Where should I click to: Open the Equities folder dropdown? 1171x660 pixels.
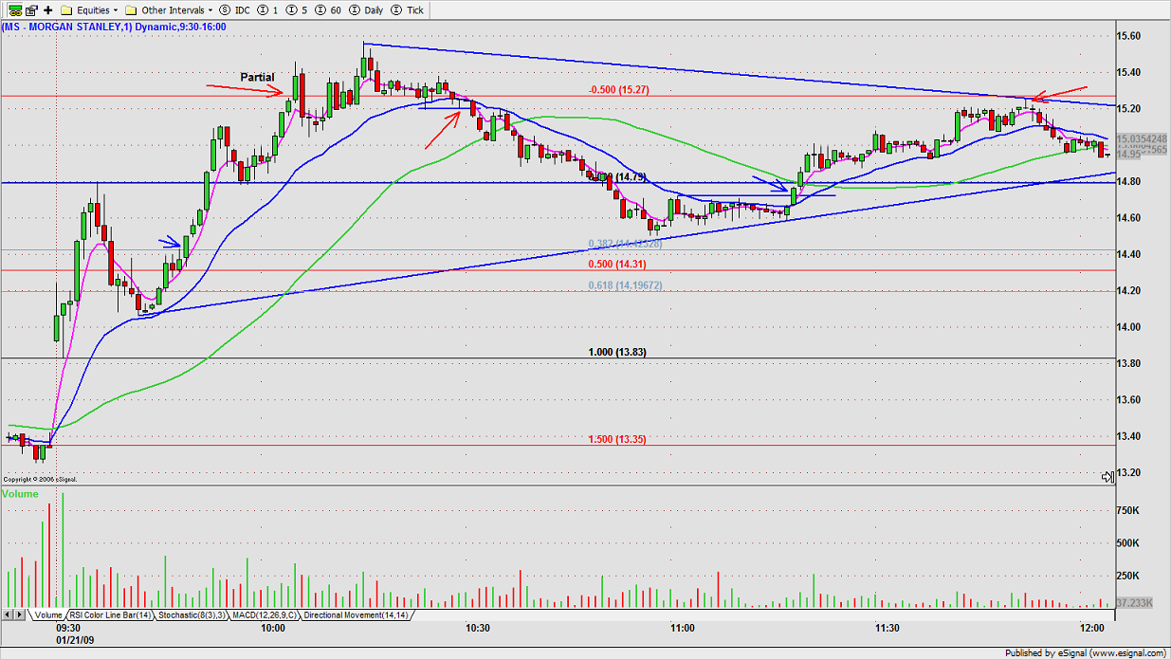click(87, 9)
